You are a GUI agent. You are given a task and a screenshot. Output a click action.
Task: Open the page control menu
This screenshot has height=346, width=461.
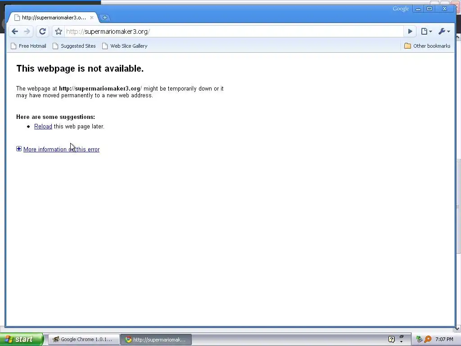click(426, 32)
